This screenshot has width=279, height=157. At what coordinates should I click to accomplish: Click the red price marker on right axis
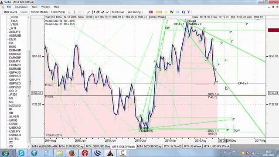pyautogui.click(x=273, y=30)
